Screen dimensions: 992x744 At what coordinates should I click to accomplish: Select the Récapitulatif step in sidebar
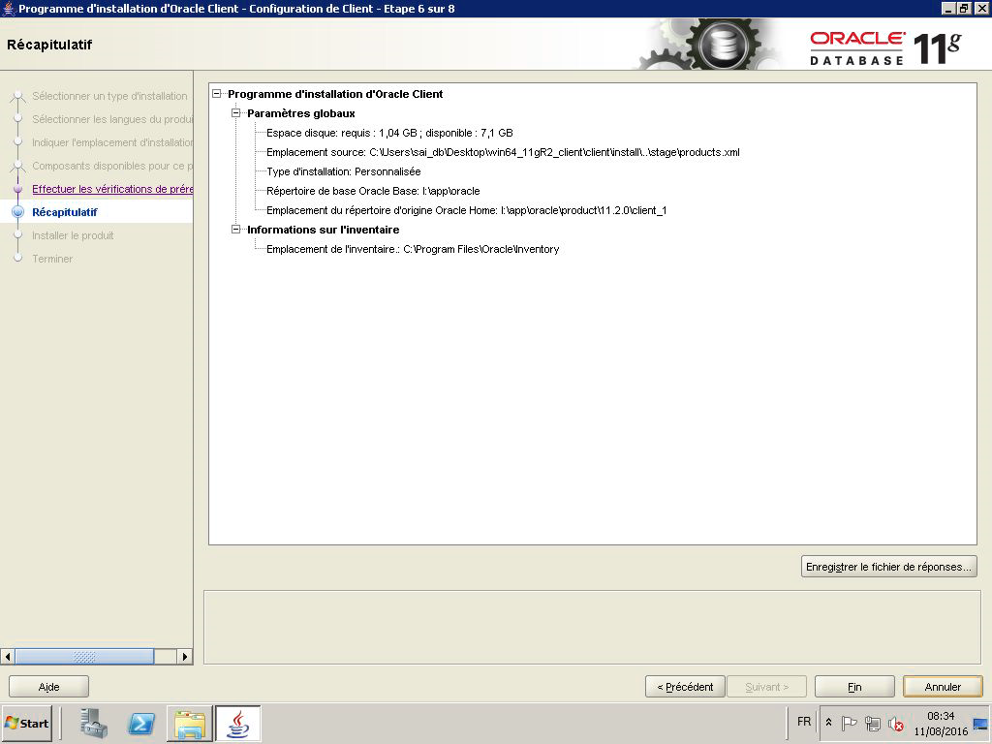[65, 212]
